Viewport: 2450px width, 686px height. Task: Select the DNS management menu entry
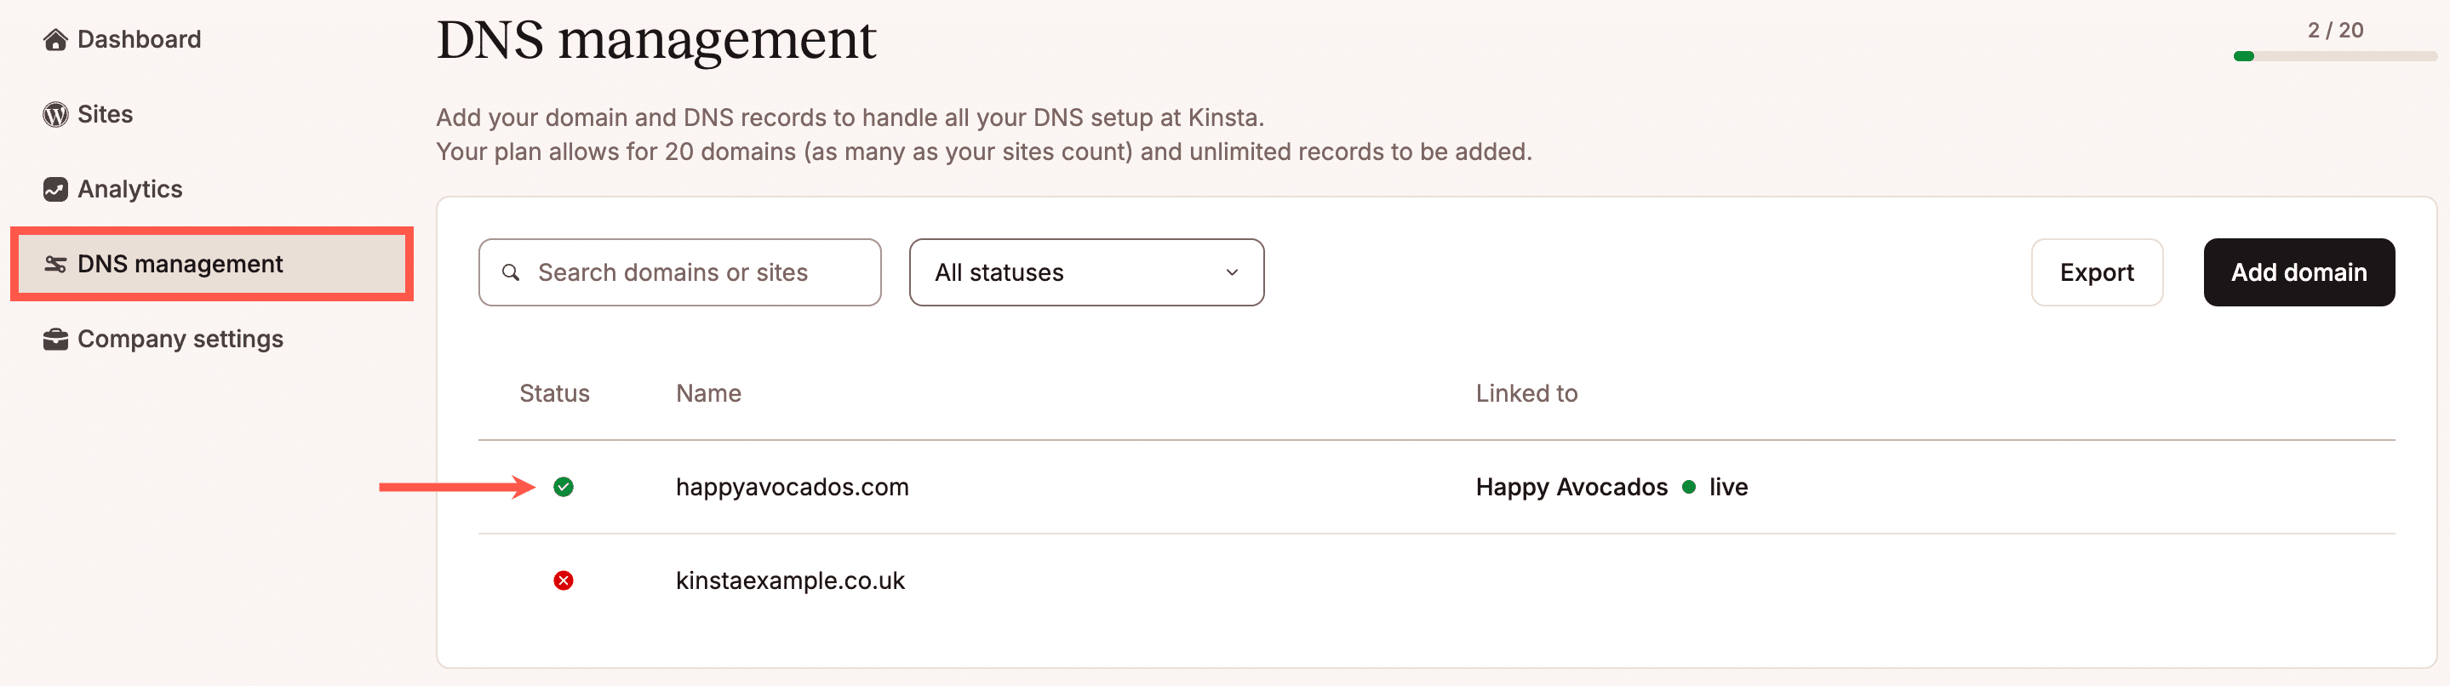180,264
